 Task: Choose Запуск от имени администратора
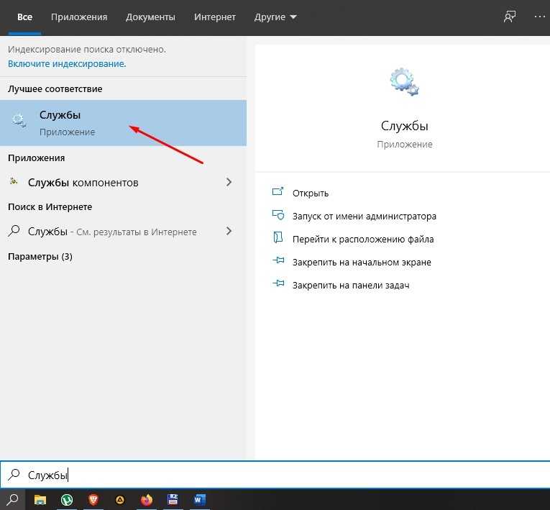[365, 217]
